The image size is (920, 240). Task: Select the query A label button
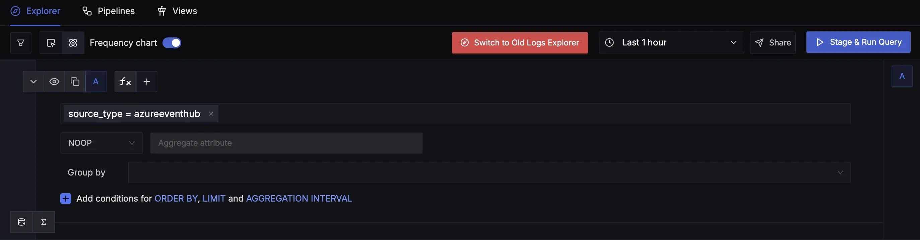(x=96, y=82)
